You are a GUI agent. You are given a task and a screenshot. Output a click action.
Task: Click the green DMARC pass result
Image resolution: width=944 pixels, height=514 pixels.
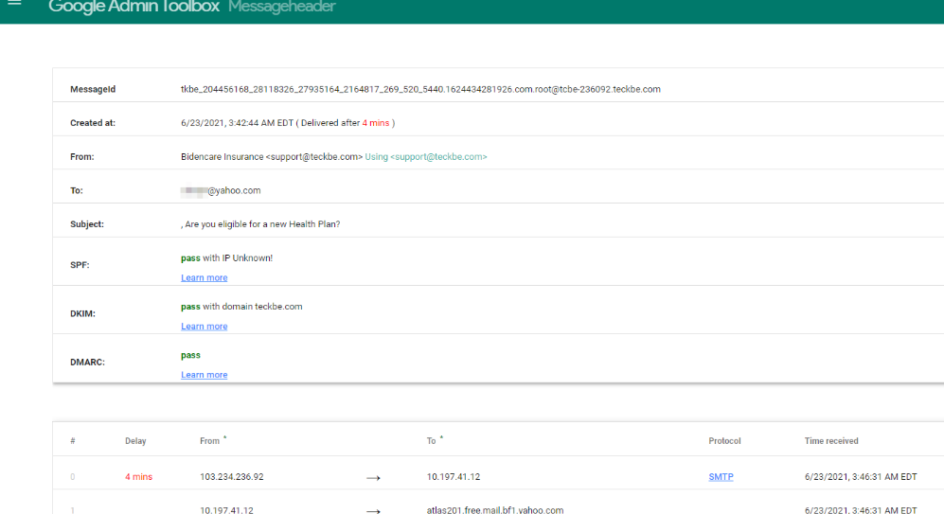tap(190, 355)
